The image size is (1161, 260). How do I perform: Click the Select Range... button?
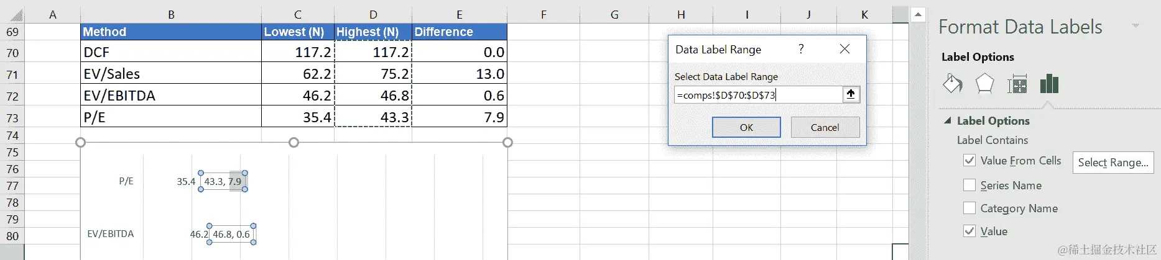(x=1113, y=163)
